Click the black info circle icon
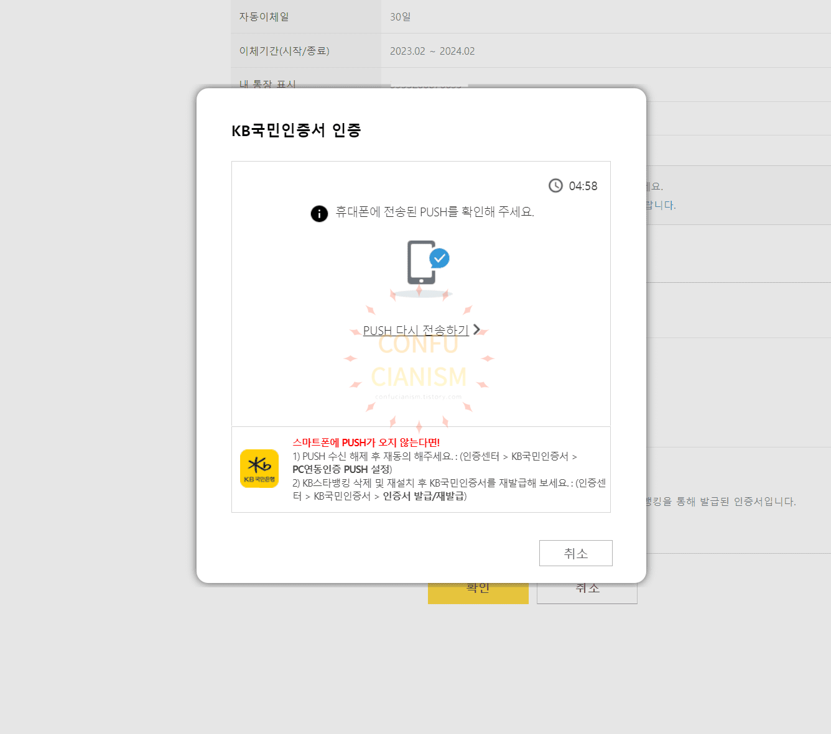Image resolution: width=831 pixels, height=734 pixels. click(x=319, y=213)
